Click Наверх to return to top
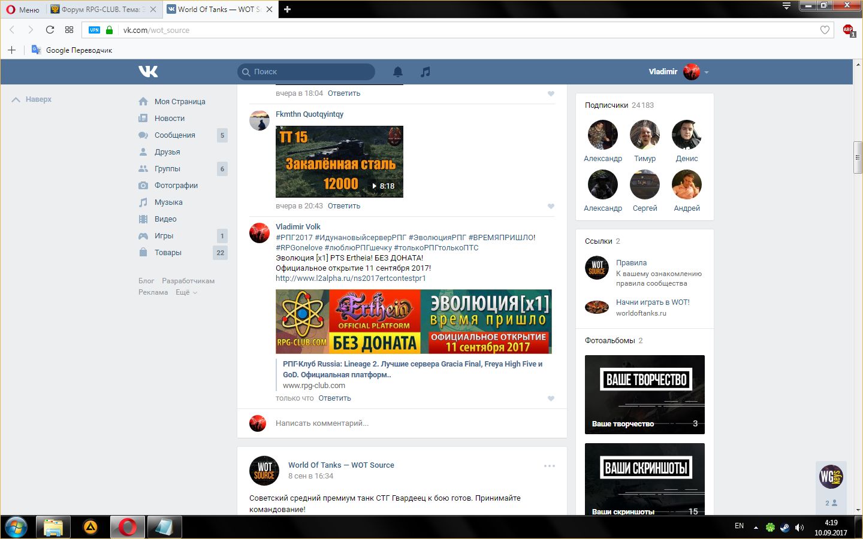This screenshot has height=539, width=863. coord(32,99)
